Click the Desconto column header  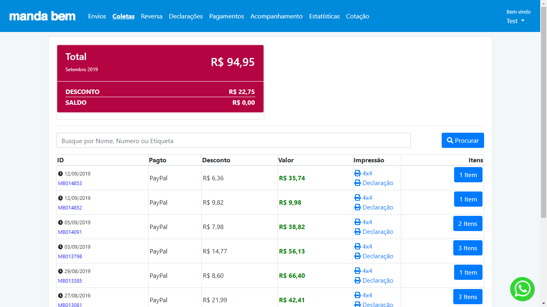coord(216,160)
